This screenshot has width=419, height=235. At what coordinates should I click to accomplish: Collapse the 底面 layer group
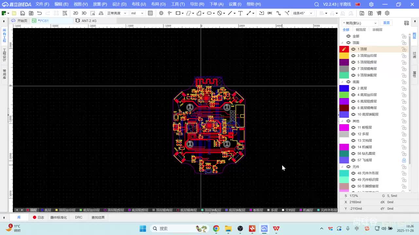pos(342,82)
